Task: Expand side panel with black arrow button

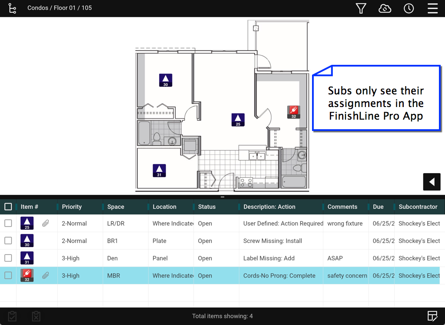Action: pyautogui.click(x=432, y=182)
